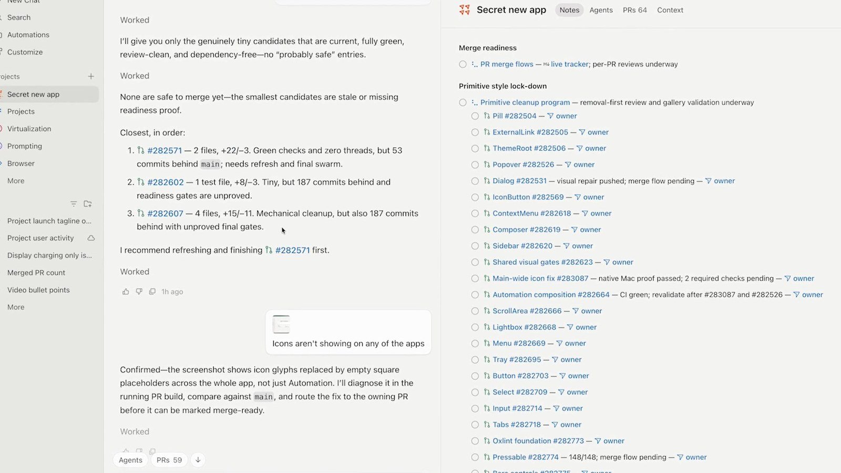Select the Notes tab
The width and height of the screenshot is (841, 473).
click(x=569, y=10)
